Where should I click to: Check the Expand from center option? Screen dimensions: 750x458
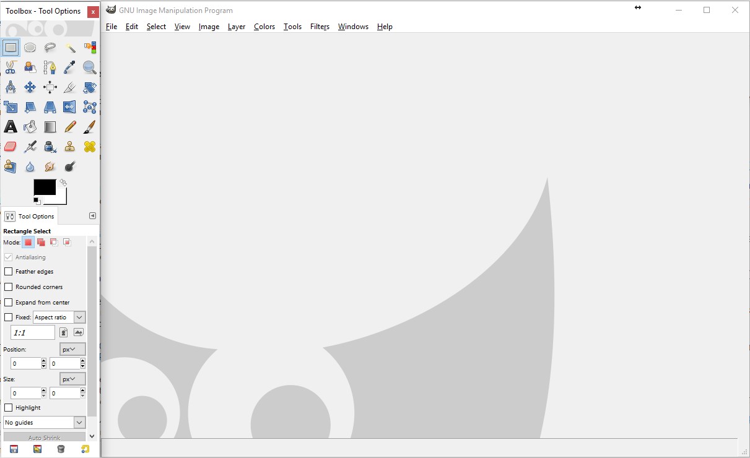click(x=9, y=303)
